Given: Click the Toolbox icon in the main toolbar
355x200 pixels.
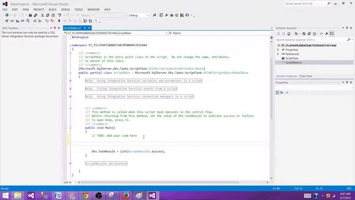Looking at the screenshot, I should 171,15.
